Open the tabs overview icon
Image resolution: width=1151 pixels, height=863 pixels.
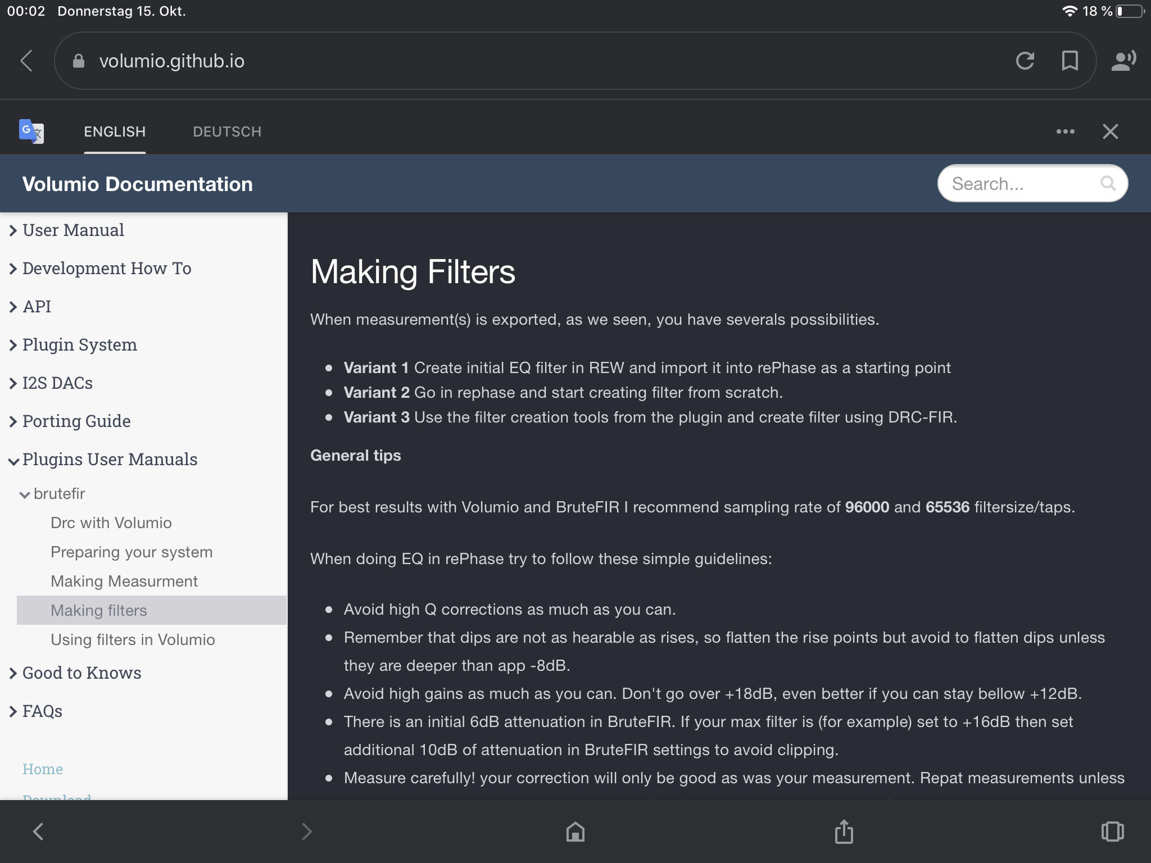[x=1112, y=832]
